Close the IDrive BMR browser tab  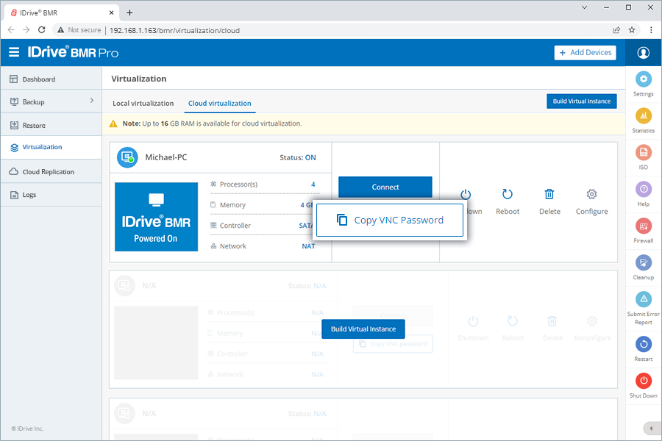tap(112, 12)
